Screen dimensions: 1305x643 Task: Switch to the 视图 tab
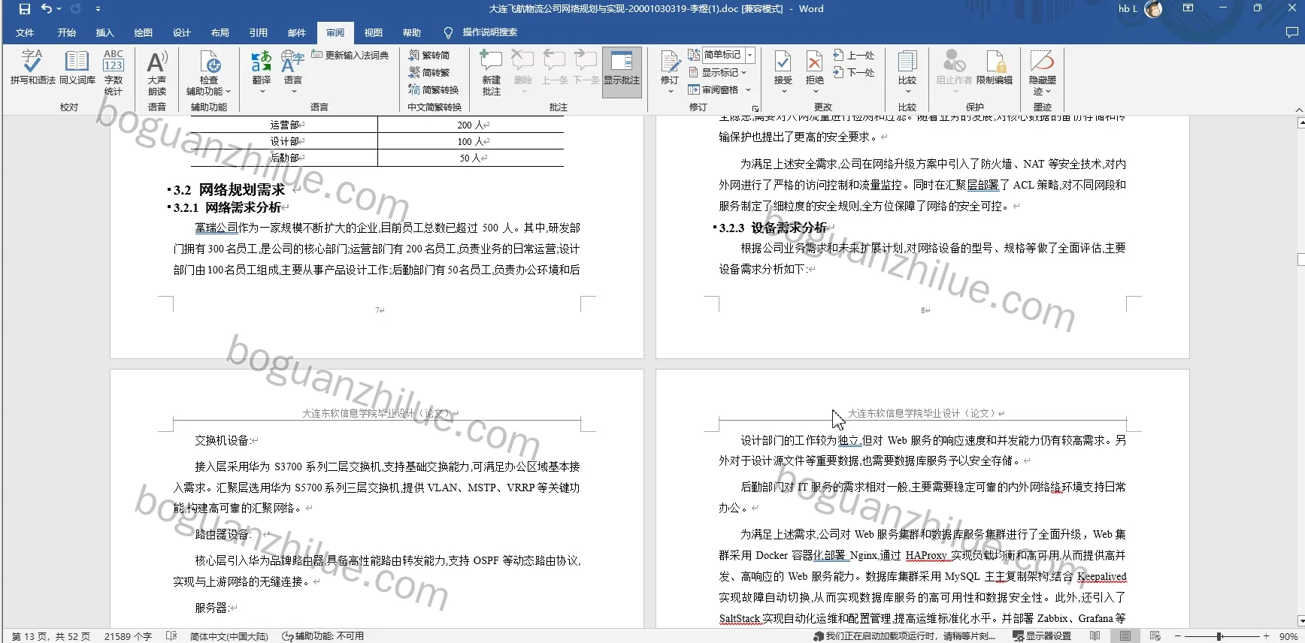click(x=374, y=32)
